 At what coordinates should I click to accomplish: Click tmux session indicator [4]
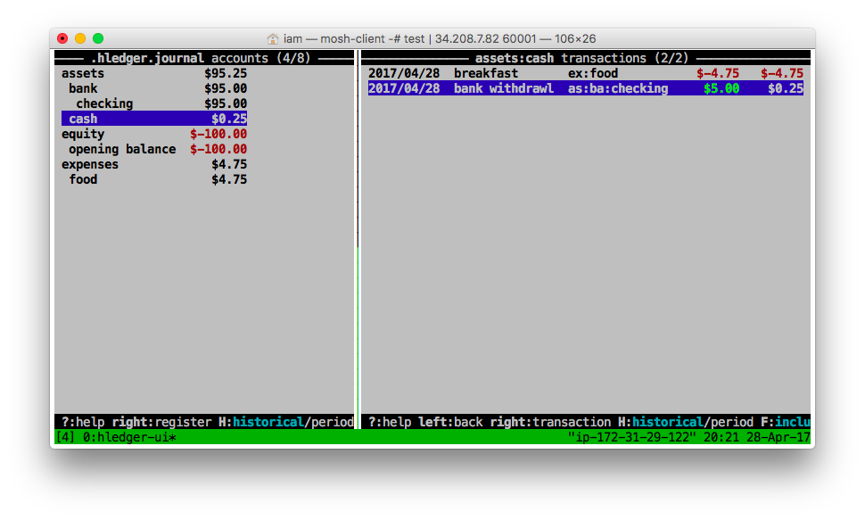[65, 438]
